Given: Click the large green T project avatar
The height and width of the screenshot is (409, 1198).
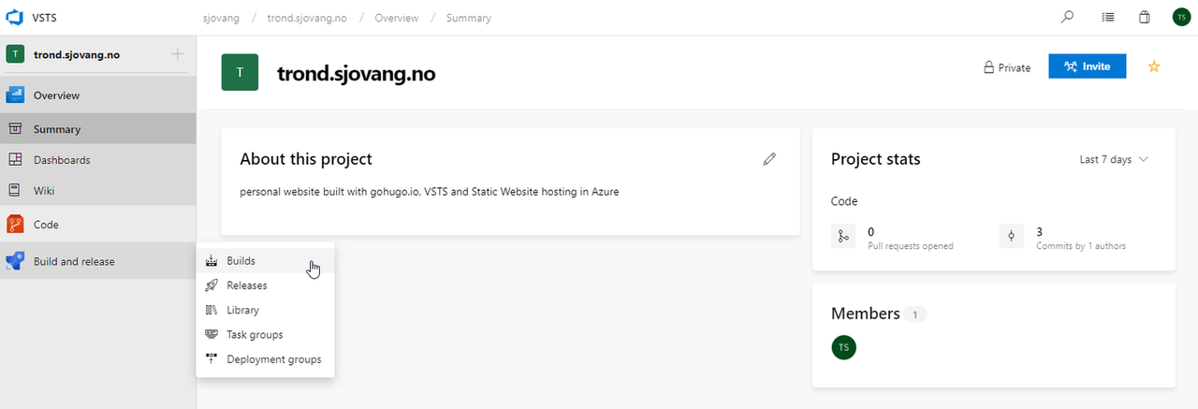Looking at the screenshot, I should (241, 73).
